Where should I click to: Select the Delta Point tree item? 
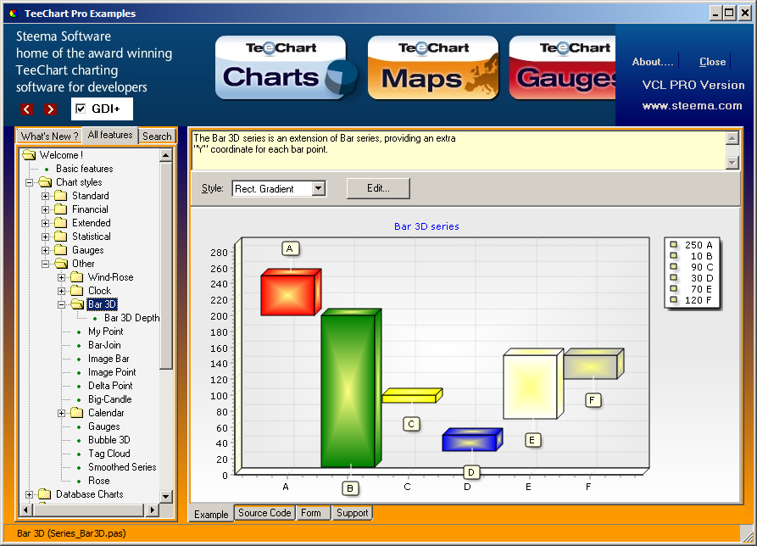coord(110,385)
